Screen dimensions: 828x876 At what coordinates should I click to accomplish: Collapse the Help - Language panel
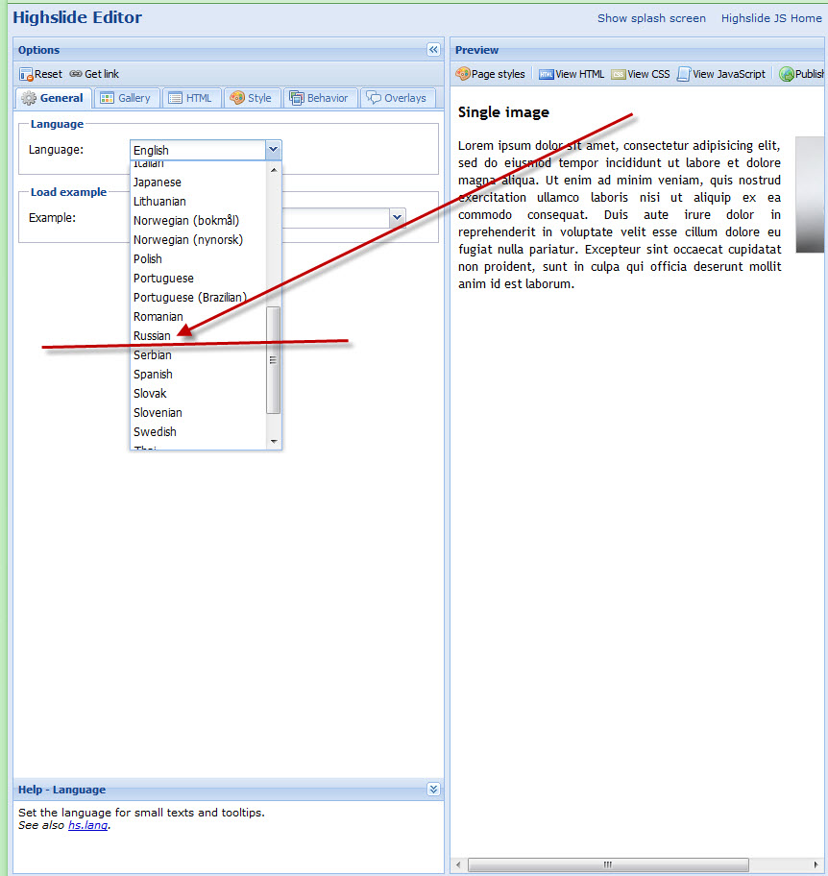click(433, 790)
